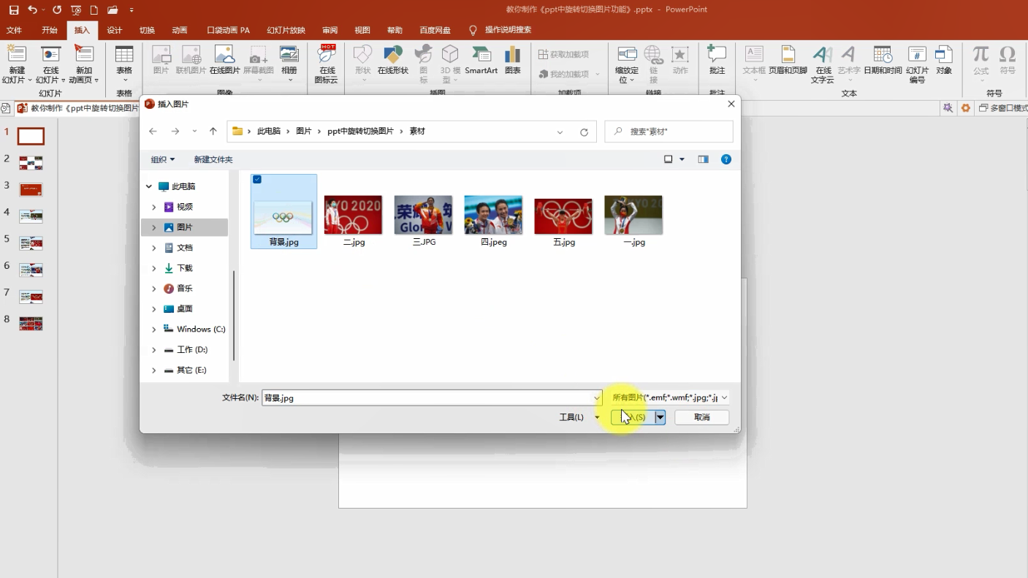
Task: Switch to the 设计 ribbon tab
Action: pyautogui.click(x=115, y=31)
